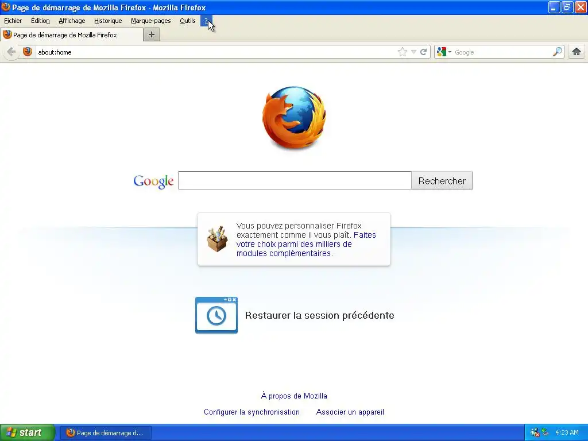Open the Édition menu

[41, 21]
